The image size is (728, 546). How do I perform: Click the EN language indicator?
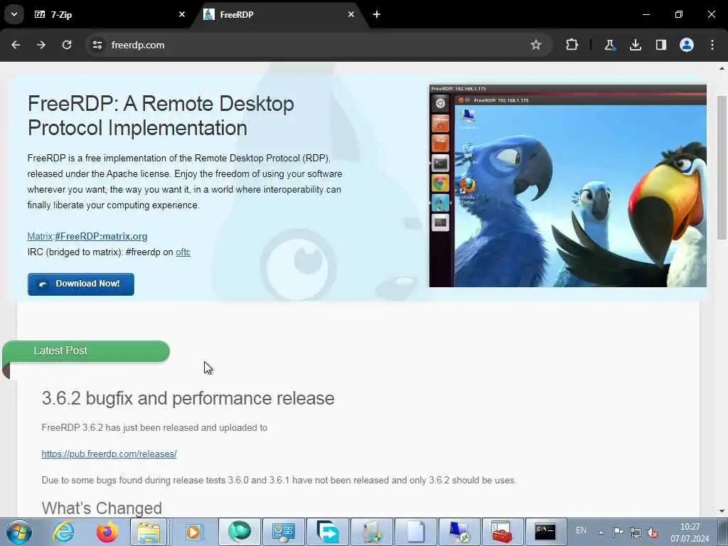(581, 530)
